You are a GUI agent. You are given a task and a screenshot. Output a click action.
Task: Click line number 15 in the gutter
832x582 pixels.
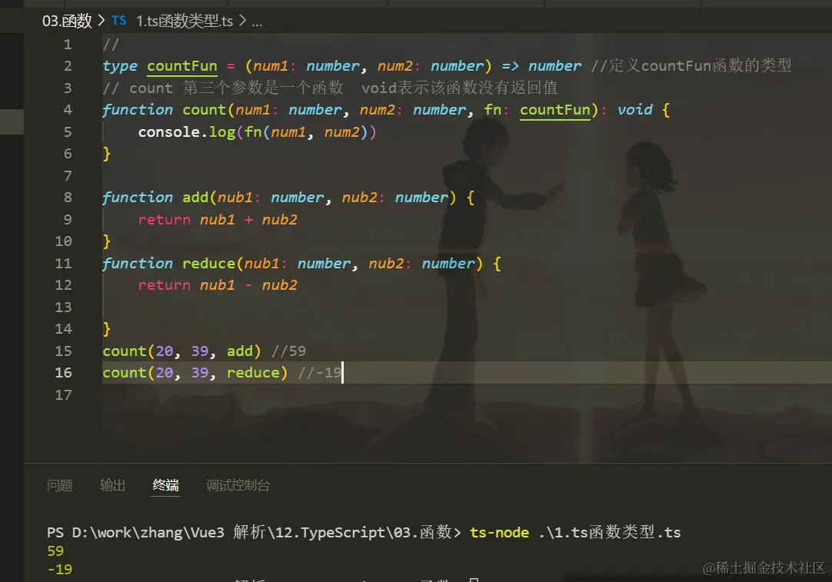[x=63, y=351]
